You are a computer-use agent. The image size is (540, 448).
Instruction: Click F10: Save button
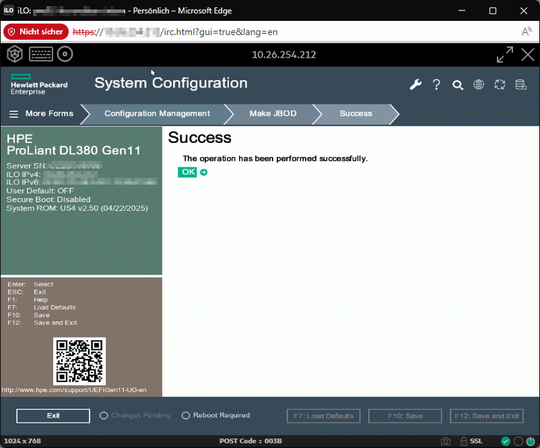click(x=405, y=416)
